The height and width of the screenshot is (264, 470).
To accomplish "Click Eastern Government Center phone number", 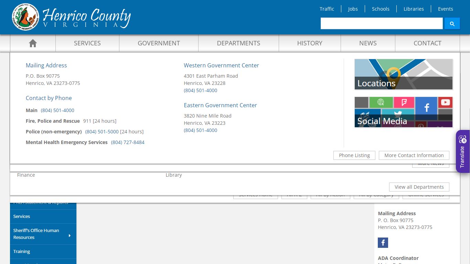I will [x=201, y=130].
